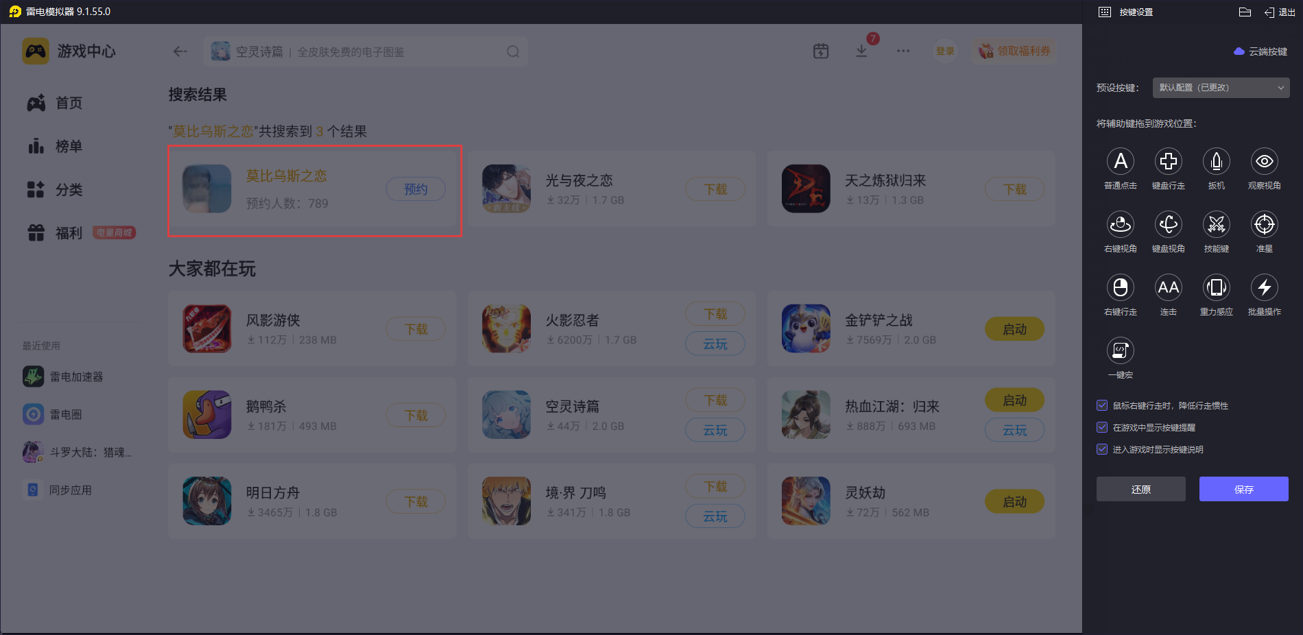Image resolution: width=1303 pixels, height=635 pixels.
Task: Click the 还原 restore button
Action: (x=1140, y=489)
